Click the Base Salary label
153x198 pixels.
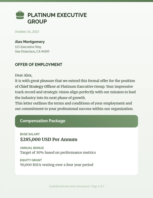30,134
